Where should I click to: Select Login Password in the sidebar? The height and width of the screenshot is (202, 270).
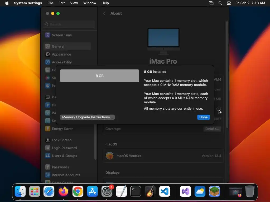click(67, 148)
